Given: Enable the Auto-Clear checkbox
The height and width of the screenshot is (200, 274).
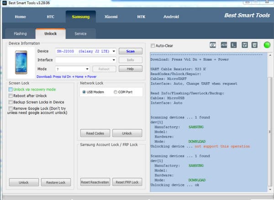Looking at the screenshot, I should click(x=153, y=46).
